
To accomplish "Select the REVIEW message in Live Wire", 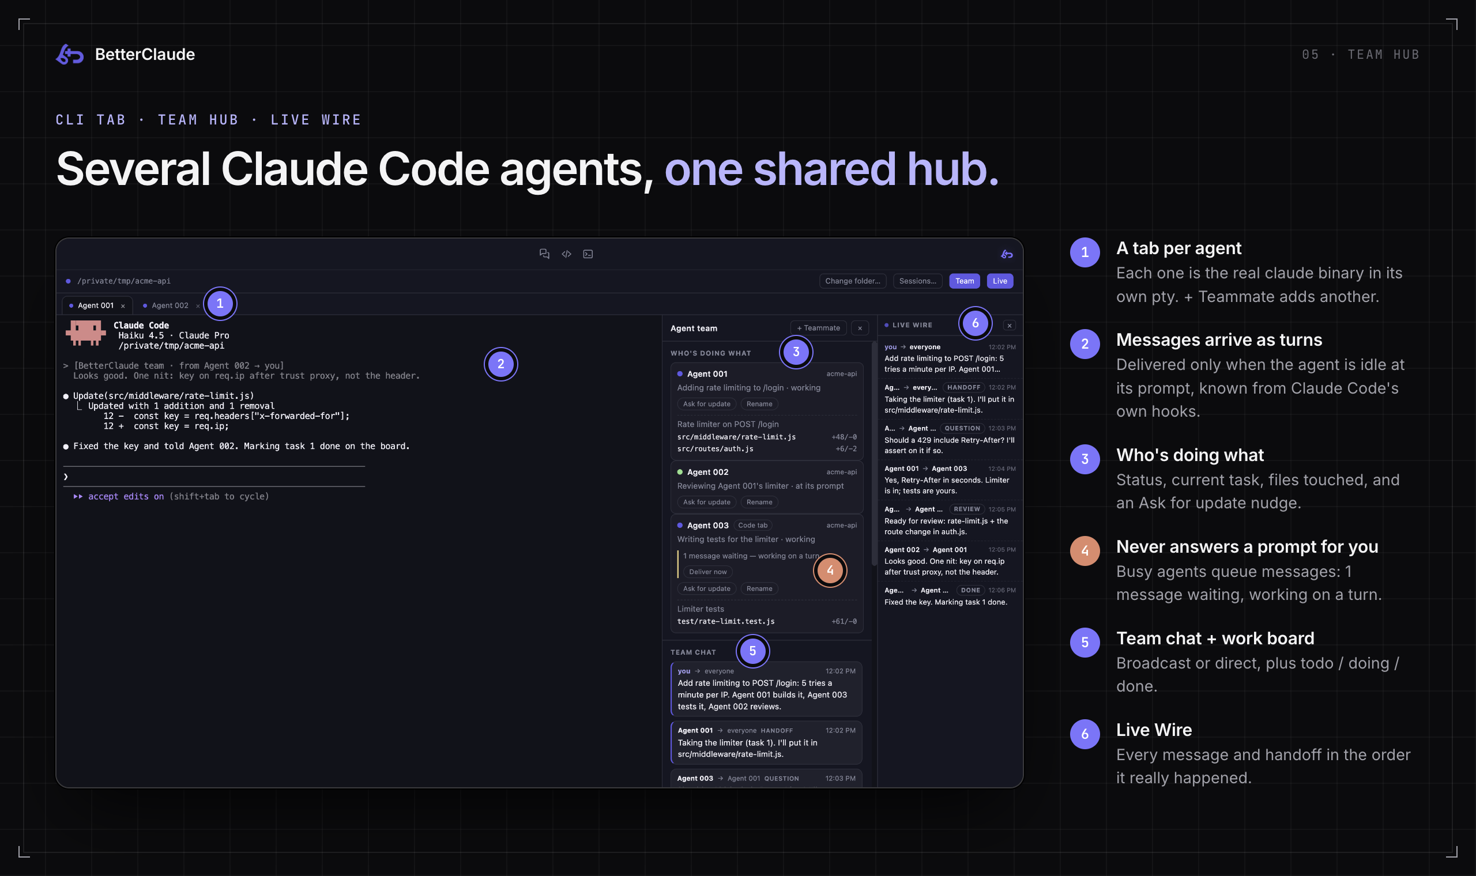I will pyautogui.click(x=950, y=520).
